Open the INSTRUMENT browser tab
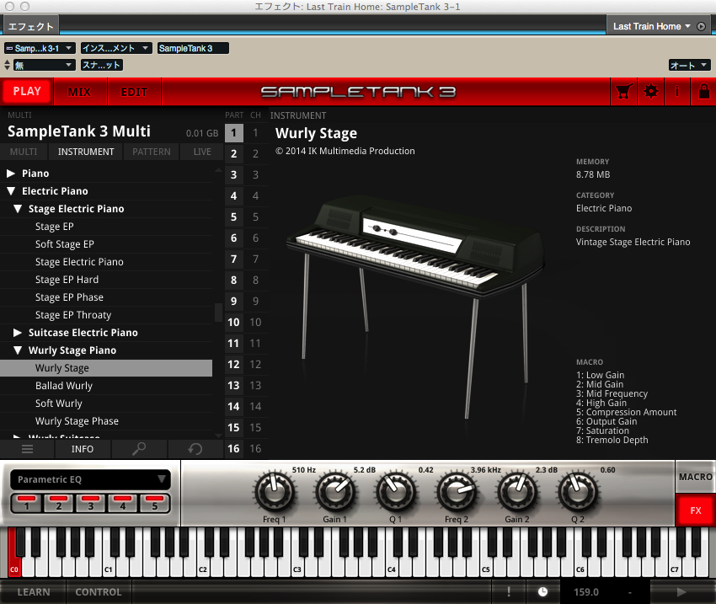Screen dimensions: 716x604 point(85,152)
